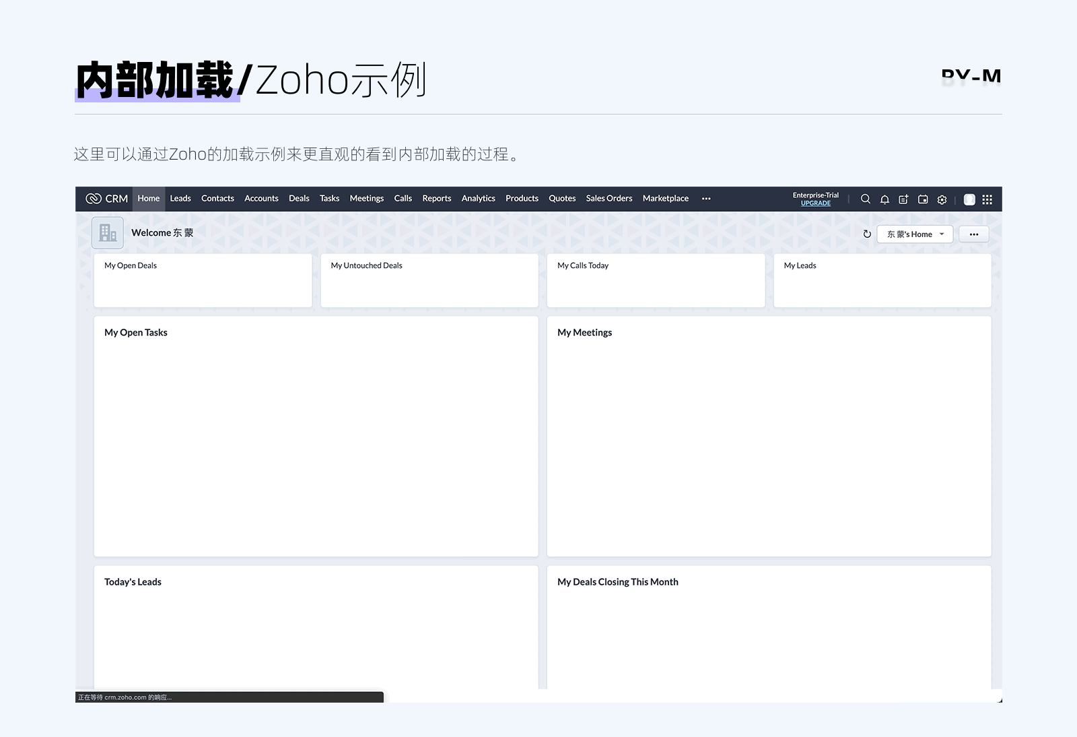
Task: Switch to the Leads tab
Action: (x=180, y=199)
